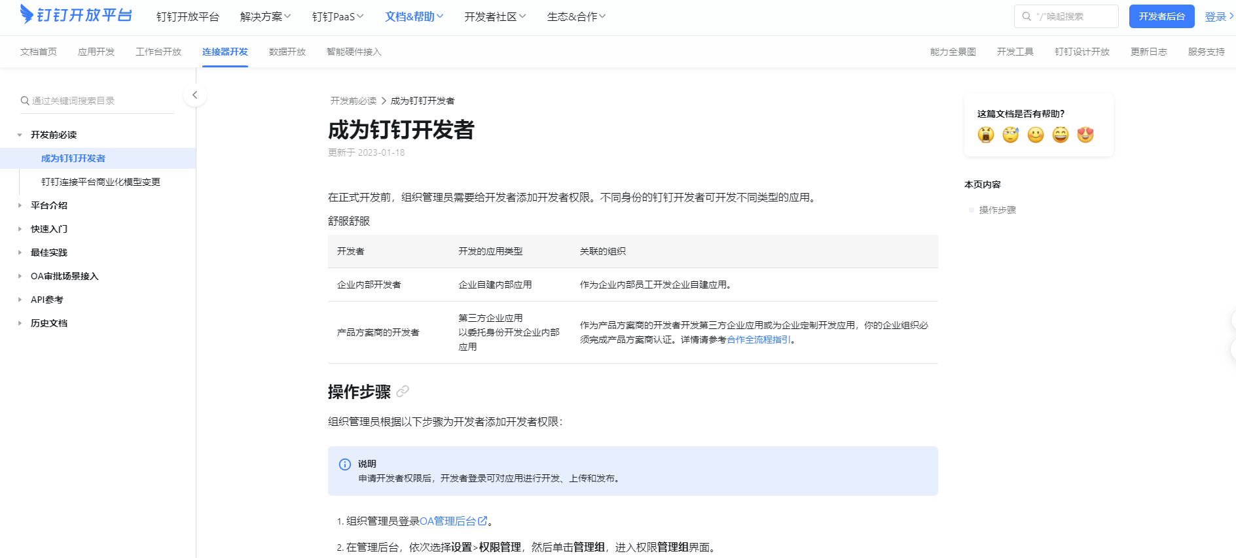The height and width of the screenshot is (558, 1236).
Task: Click the grinning face emoji feedback
Action: click(1061, 135)
